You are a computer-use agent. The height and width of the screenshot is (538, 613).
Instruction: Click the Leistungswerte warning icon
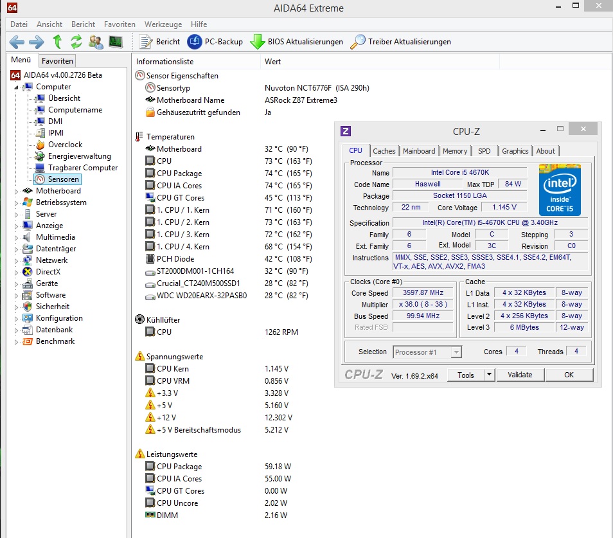[140, 454]
